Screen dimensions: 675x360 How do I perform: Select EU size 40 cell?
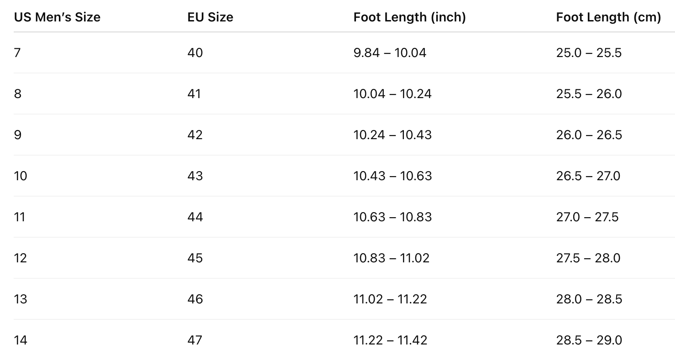(195, 53)
